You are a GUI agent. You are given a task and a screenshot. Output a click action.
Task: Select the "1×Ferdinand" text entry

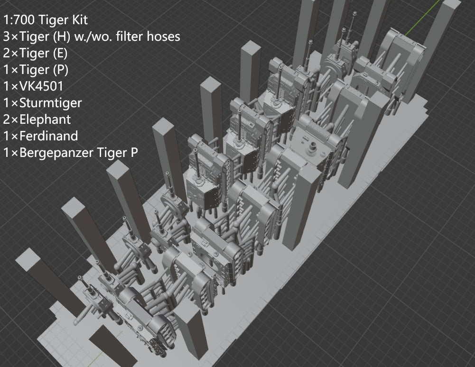[40, 136]
